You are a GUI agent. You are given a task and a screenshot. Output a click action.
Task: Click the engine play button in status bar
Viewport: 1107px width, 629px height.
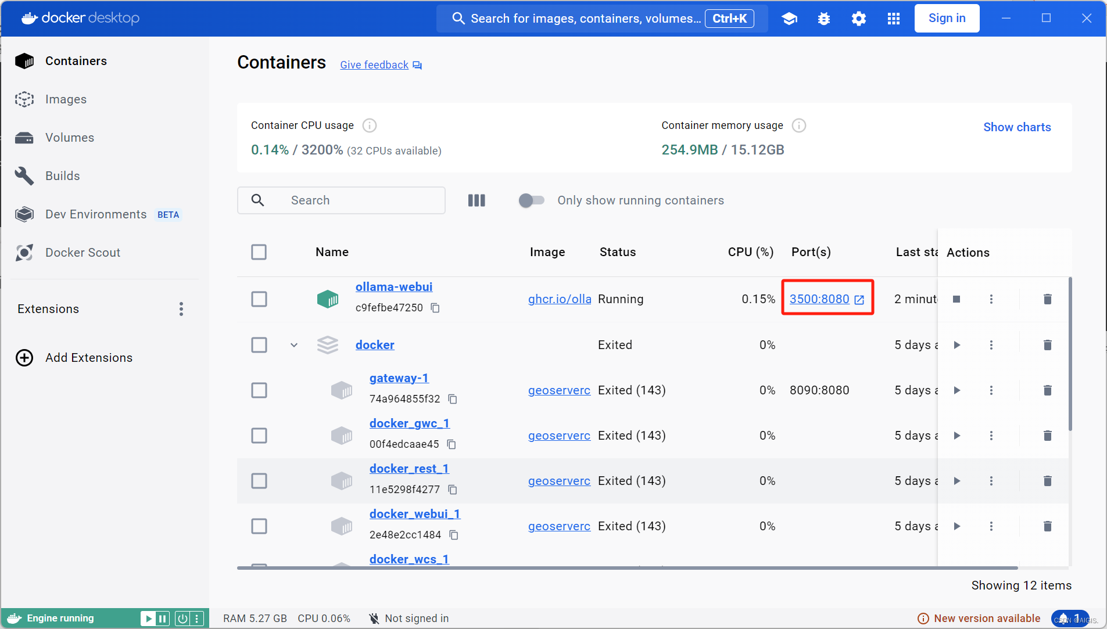pos(148,619)
